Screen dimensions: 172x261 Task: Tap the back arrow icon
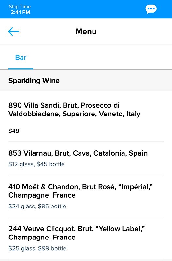[14, 31]
